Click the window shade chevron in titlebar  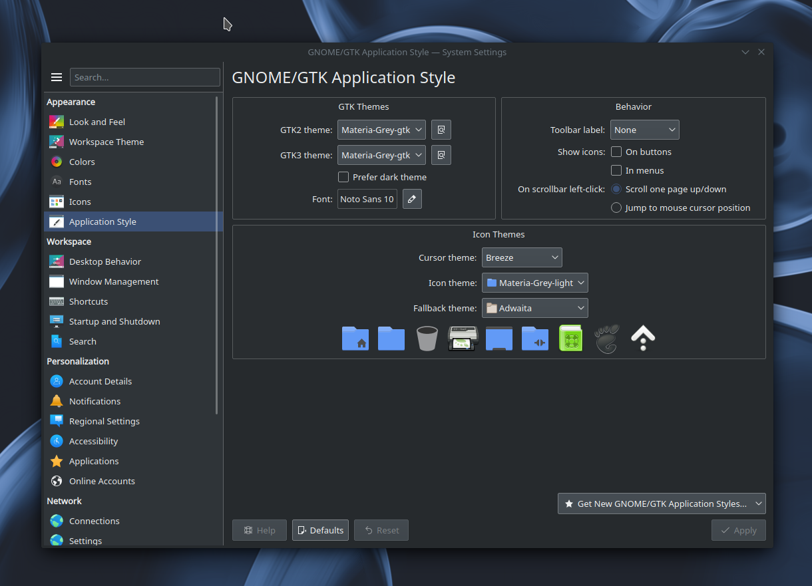(x=745, y=52)
